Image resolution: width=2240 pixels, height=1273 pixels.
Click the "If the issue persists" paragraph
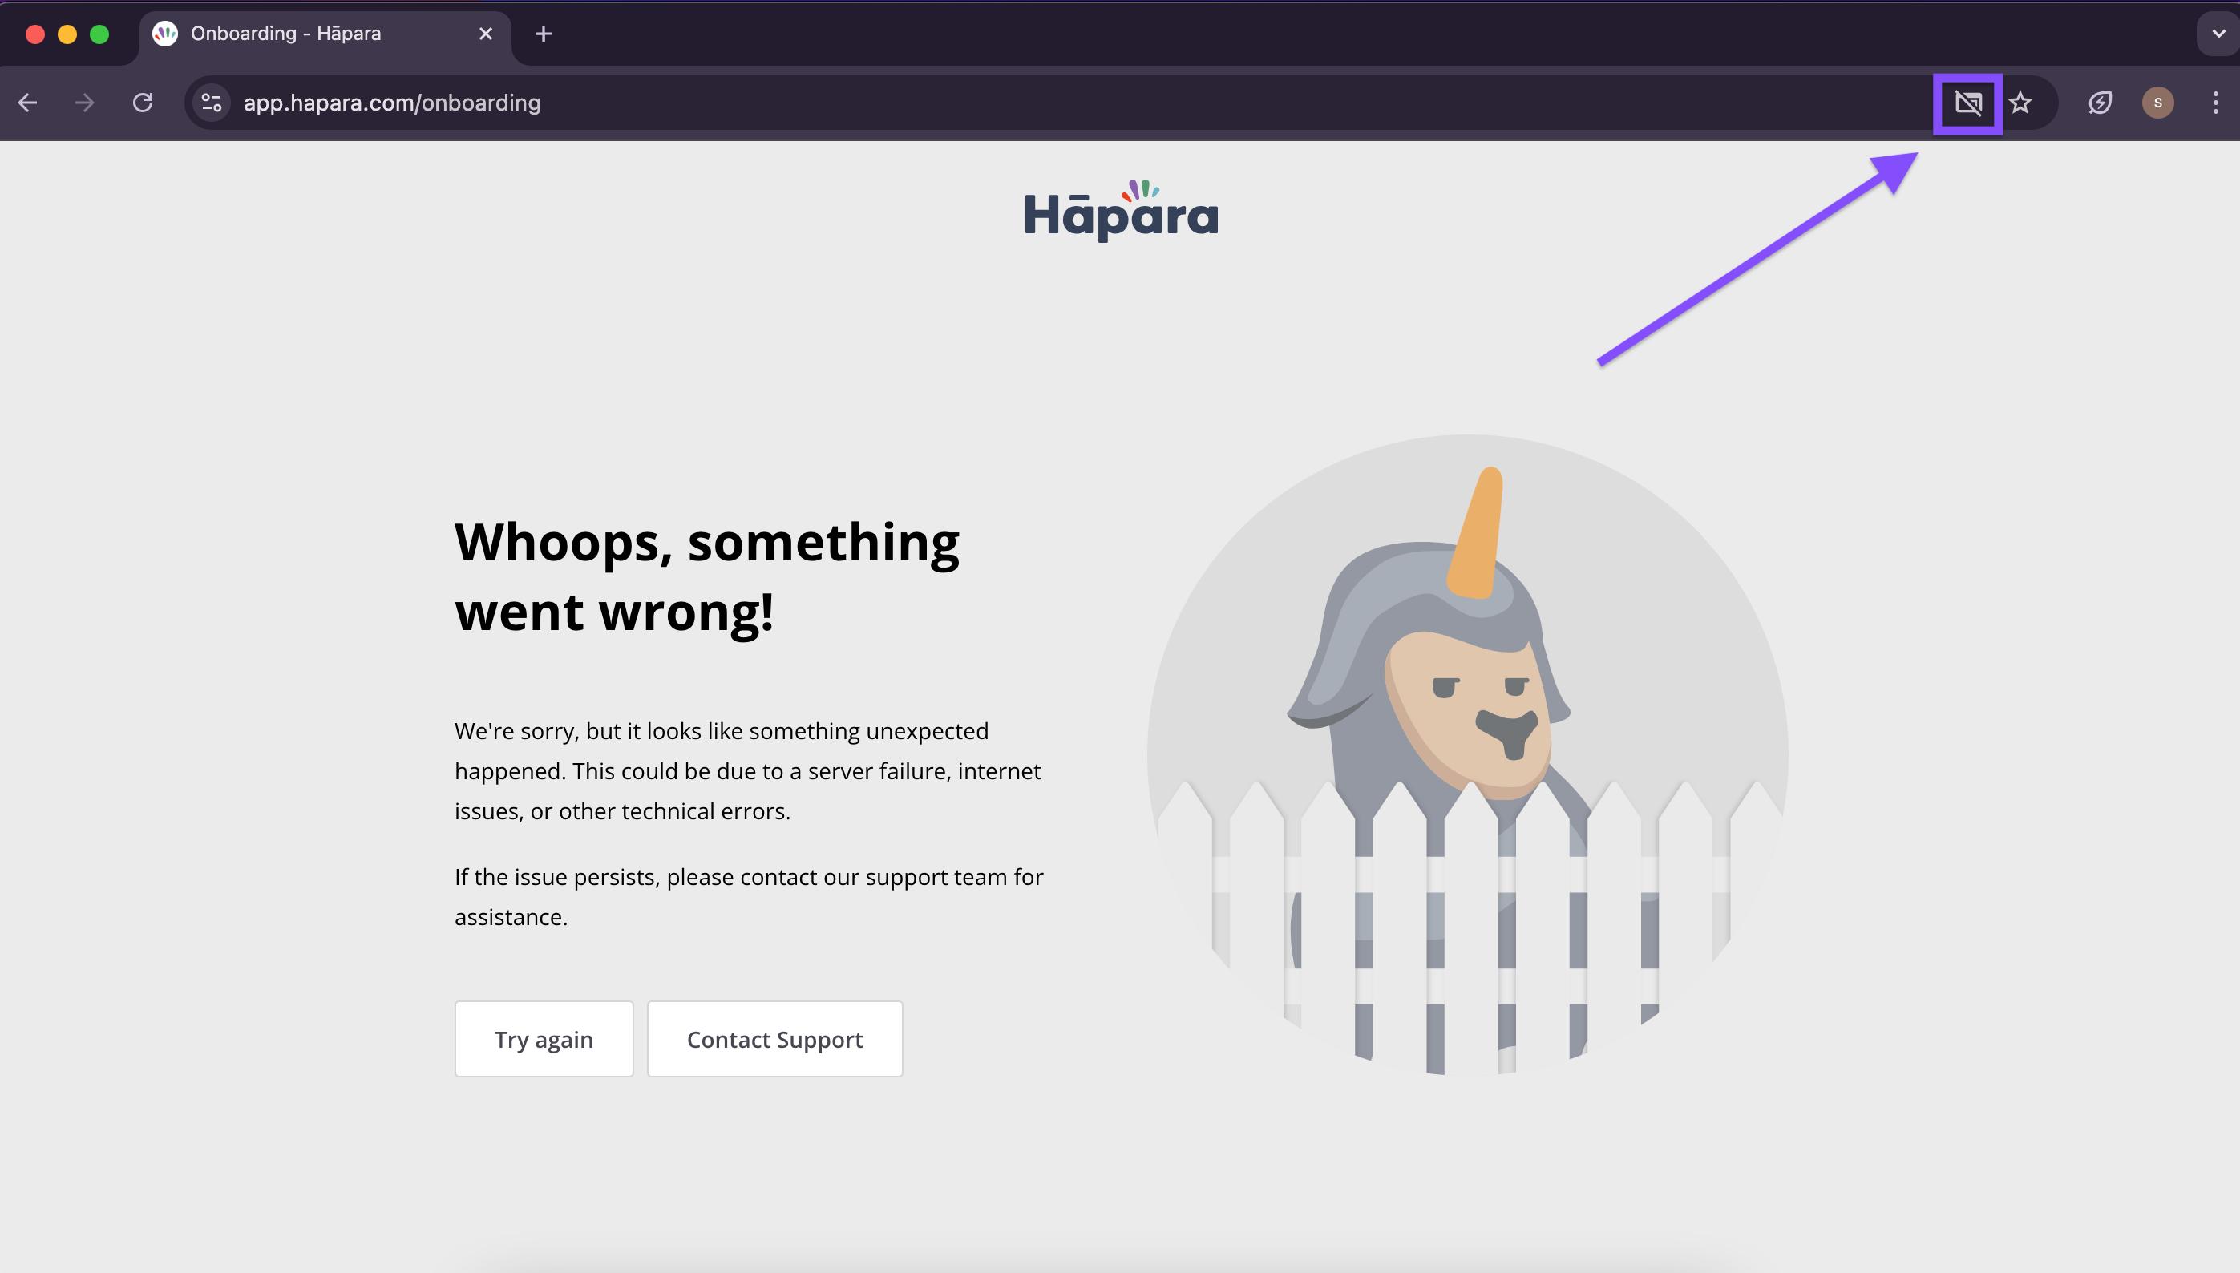tap(750, 896)
